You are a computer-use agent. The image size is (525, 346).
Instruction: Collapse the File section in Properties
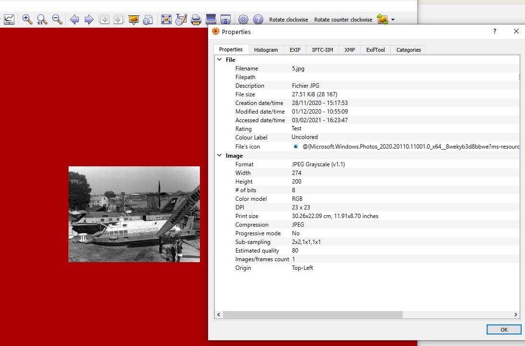tap(220, 60)
